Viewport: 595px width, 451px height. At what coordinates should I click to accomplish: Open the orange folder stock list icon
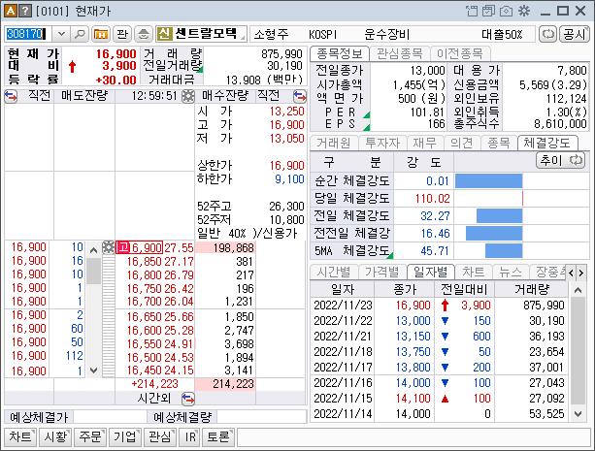pyautogui.click(x=101, y=34)
